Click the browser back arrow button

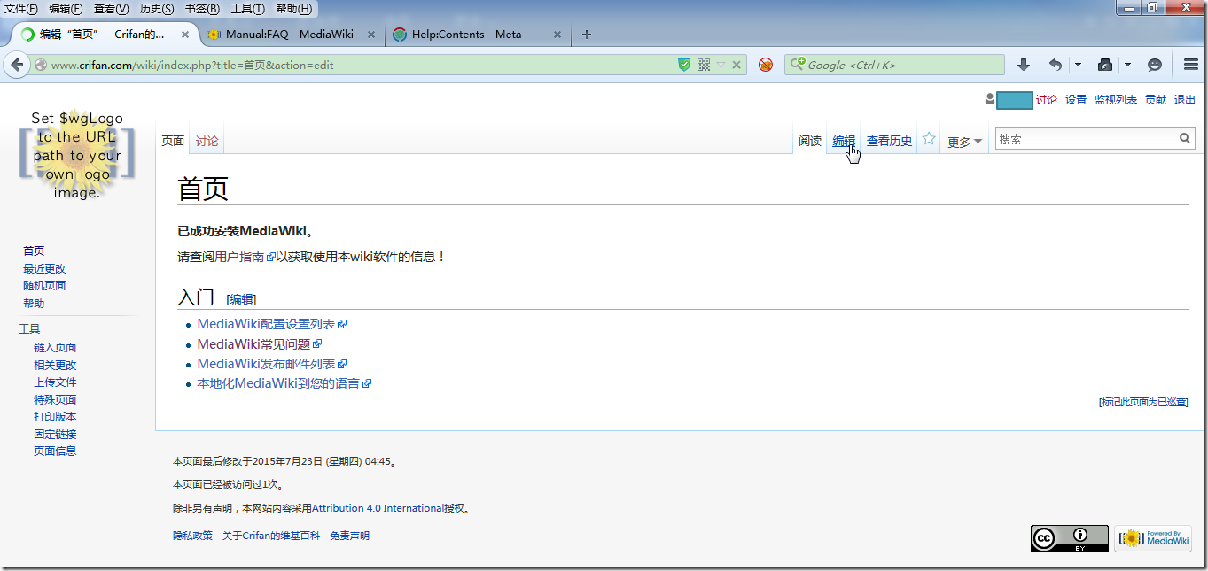coord(17,65)
